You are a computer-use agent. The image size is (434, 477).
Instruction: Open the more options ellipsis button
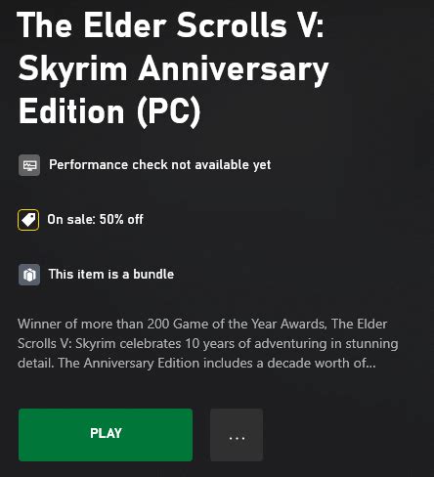pyautogui.click(x=237, y=435)
